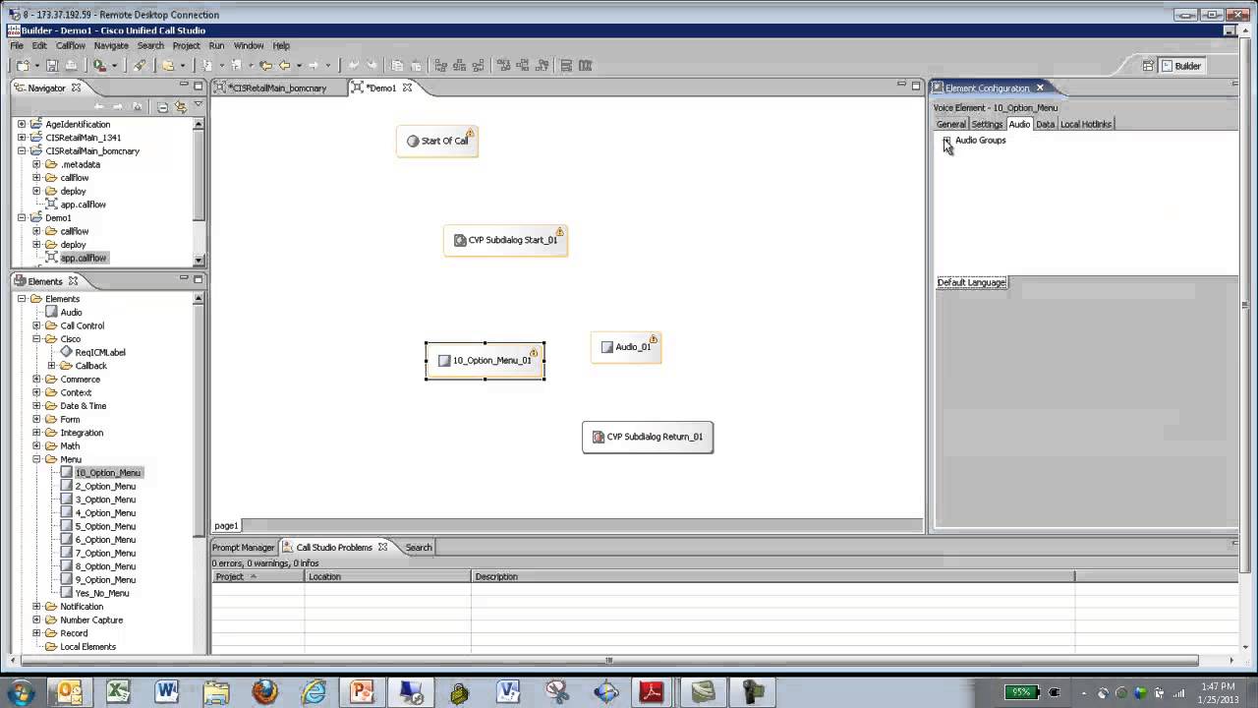Viewport: 1258px width, 708px height.
Task: Open Excel from the taskbar
Action: [118, 692]
